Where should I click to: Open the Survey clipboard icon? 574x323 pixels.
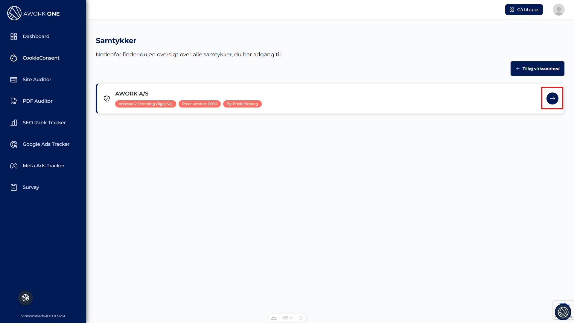pyautogui.click(x=14, y=187)
